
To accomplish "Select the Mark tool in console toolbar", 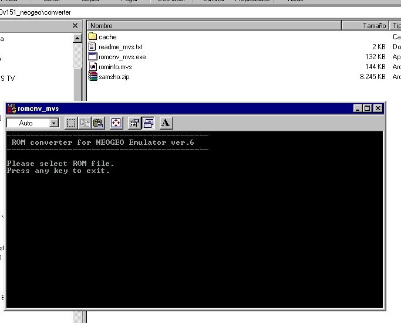I will click(71, 123).
